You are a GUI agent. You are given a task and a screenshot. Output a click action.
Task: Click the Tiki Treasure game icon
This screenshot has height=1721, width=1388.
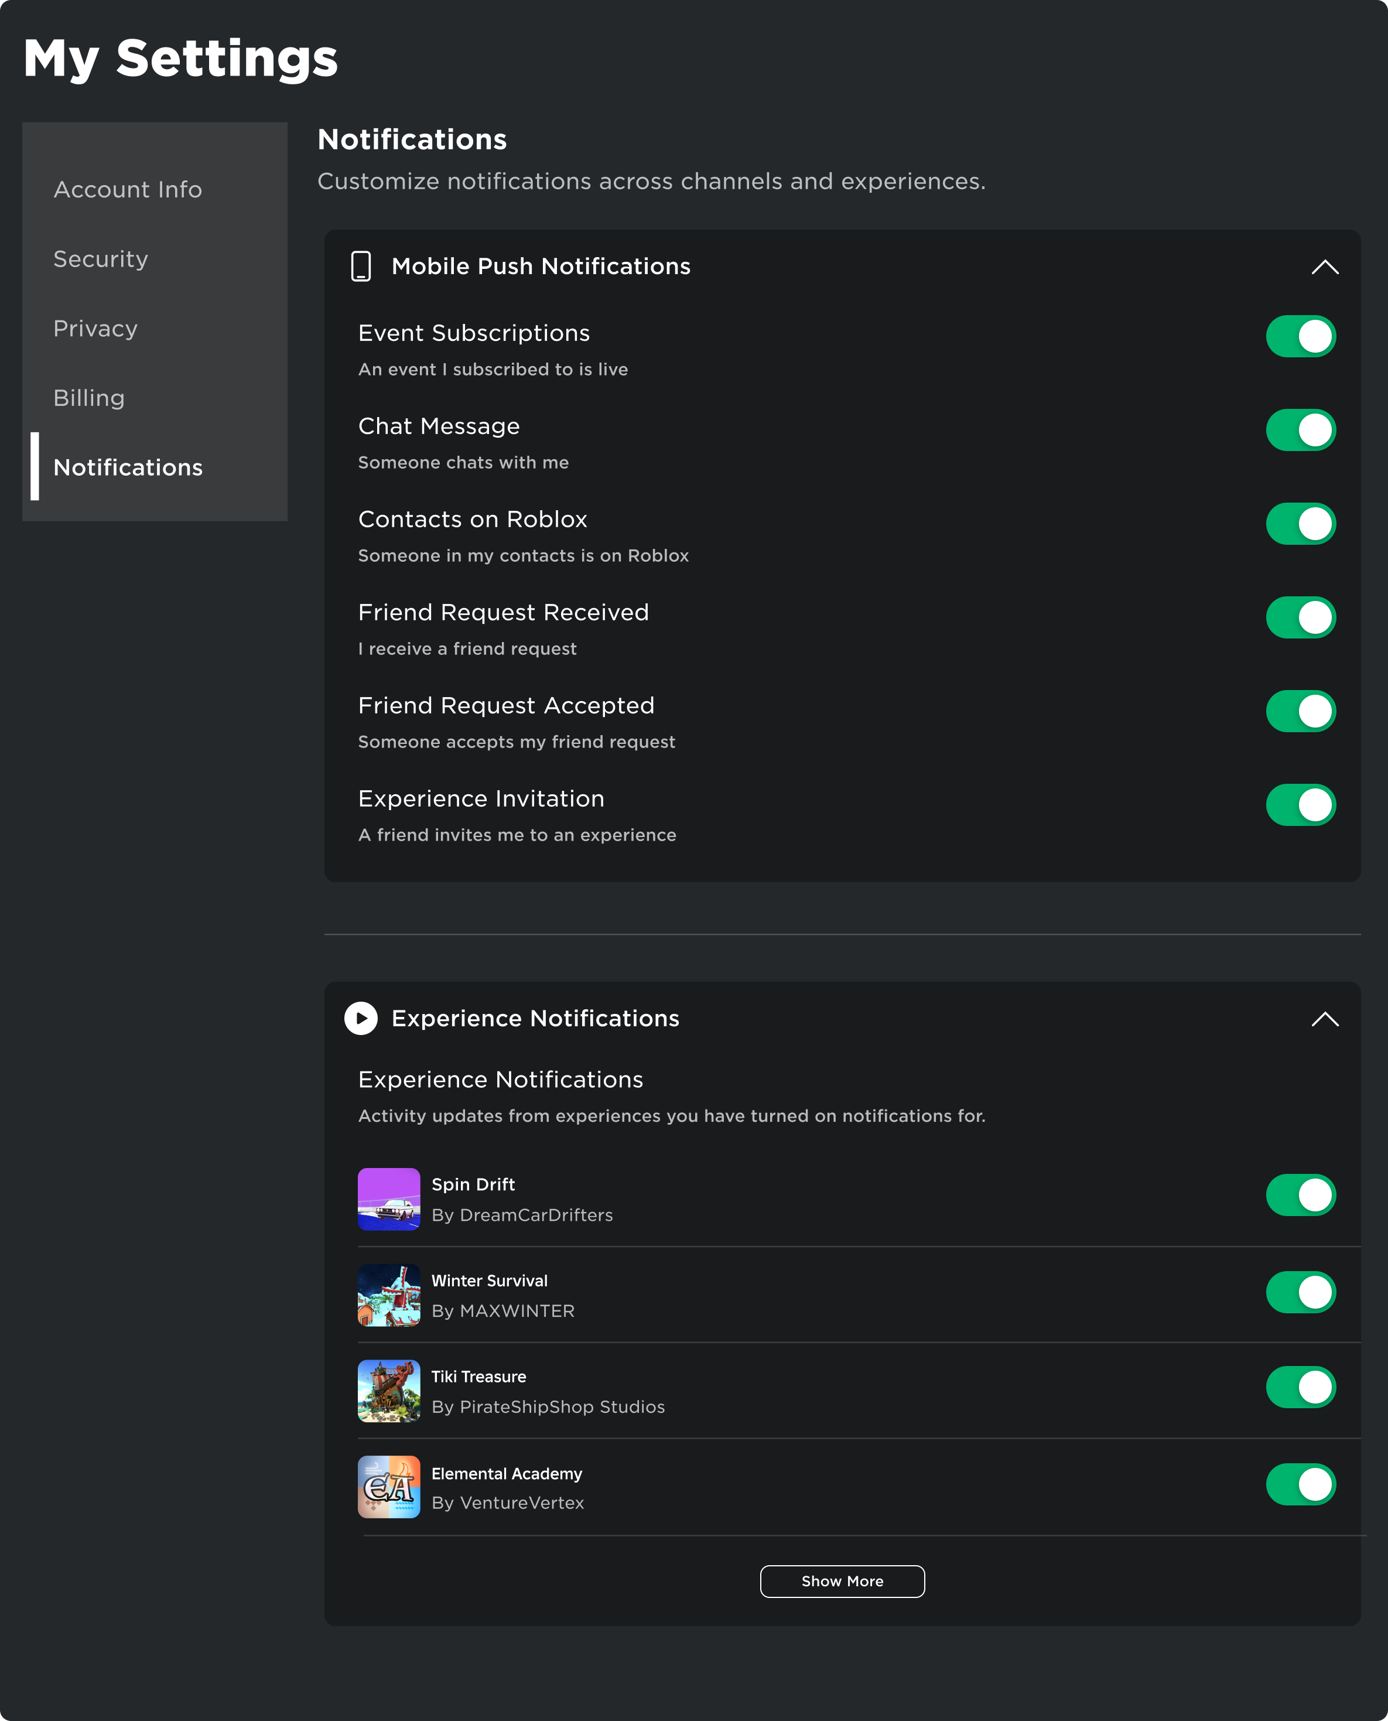[x=388, y=1391]
